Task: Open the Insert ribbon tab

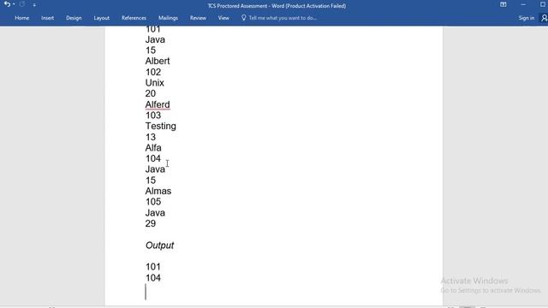Action: point(48,18)
